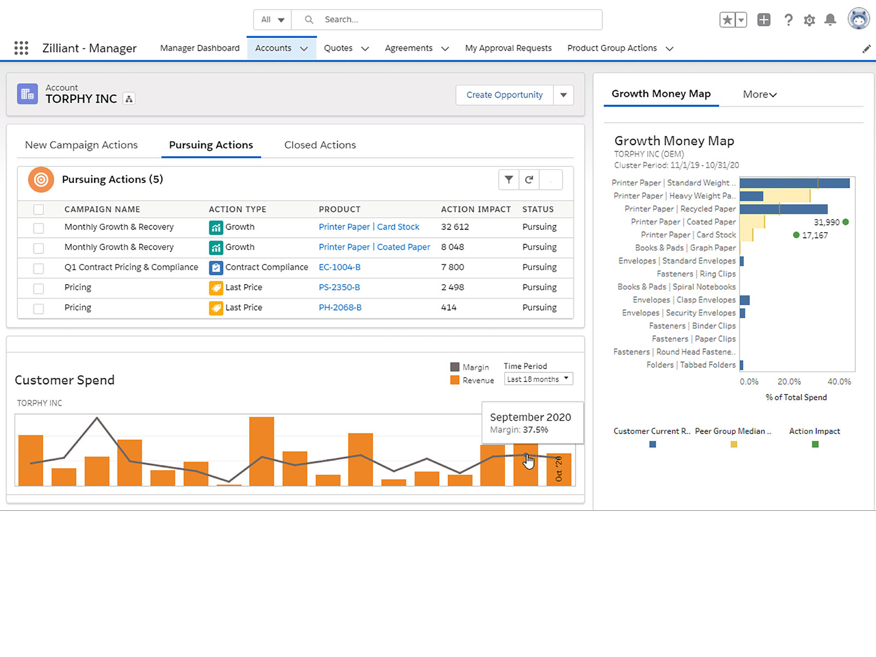This screenshot has height=657, width=876.
Task: Check the Q1 Contract Pricing & Compliance checkbox
Action: (38, 268)
